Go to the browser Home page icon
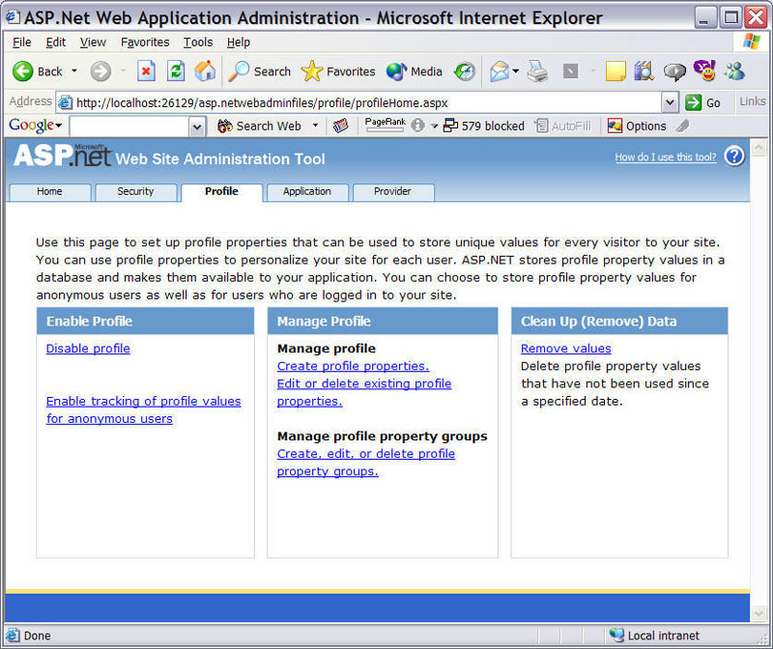Image resolution: width=773 pixels, height=649 pixels. (205, 71)
